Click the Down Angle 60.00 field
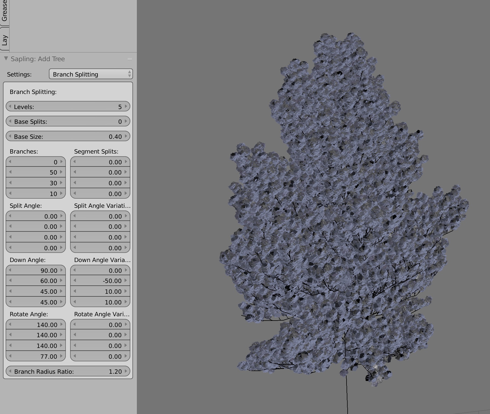Image resolution: width=490 pixels, height=414 pixels. tap(36, 281)
